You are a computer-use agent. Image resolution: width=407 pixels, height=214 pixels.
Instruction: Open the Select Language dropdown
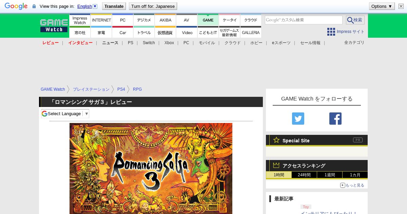65,113
